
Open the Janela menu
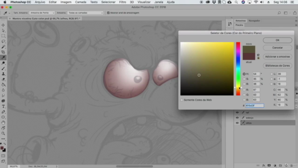(x=159, y=2)
